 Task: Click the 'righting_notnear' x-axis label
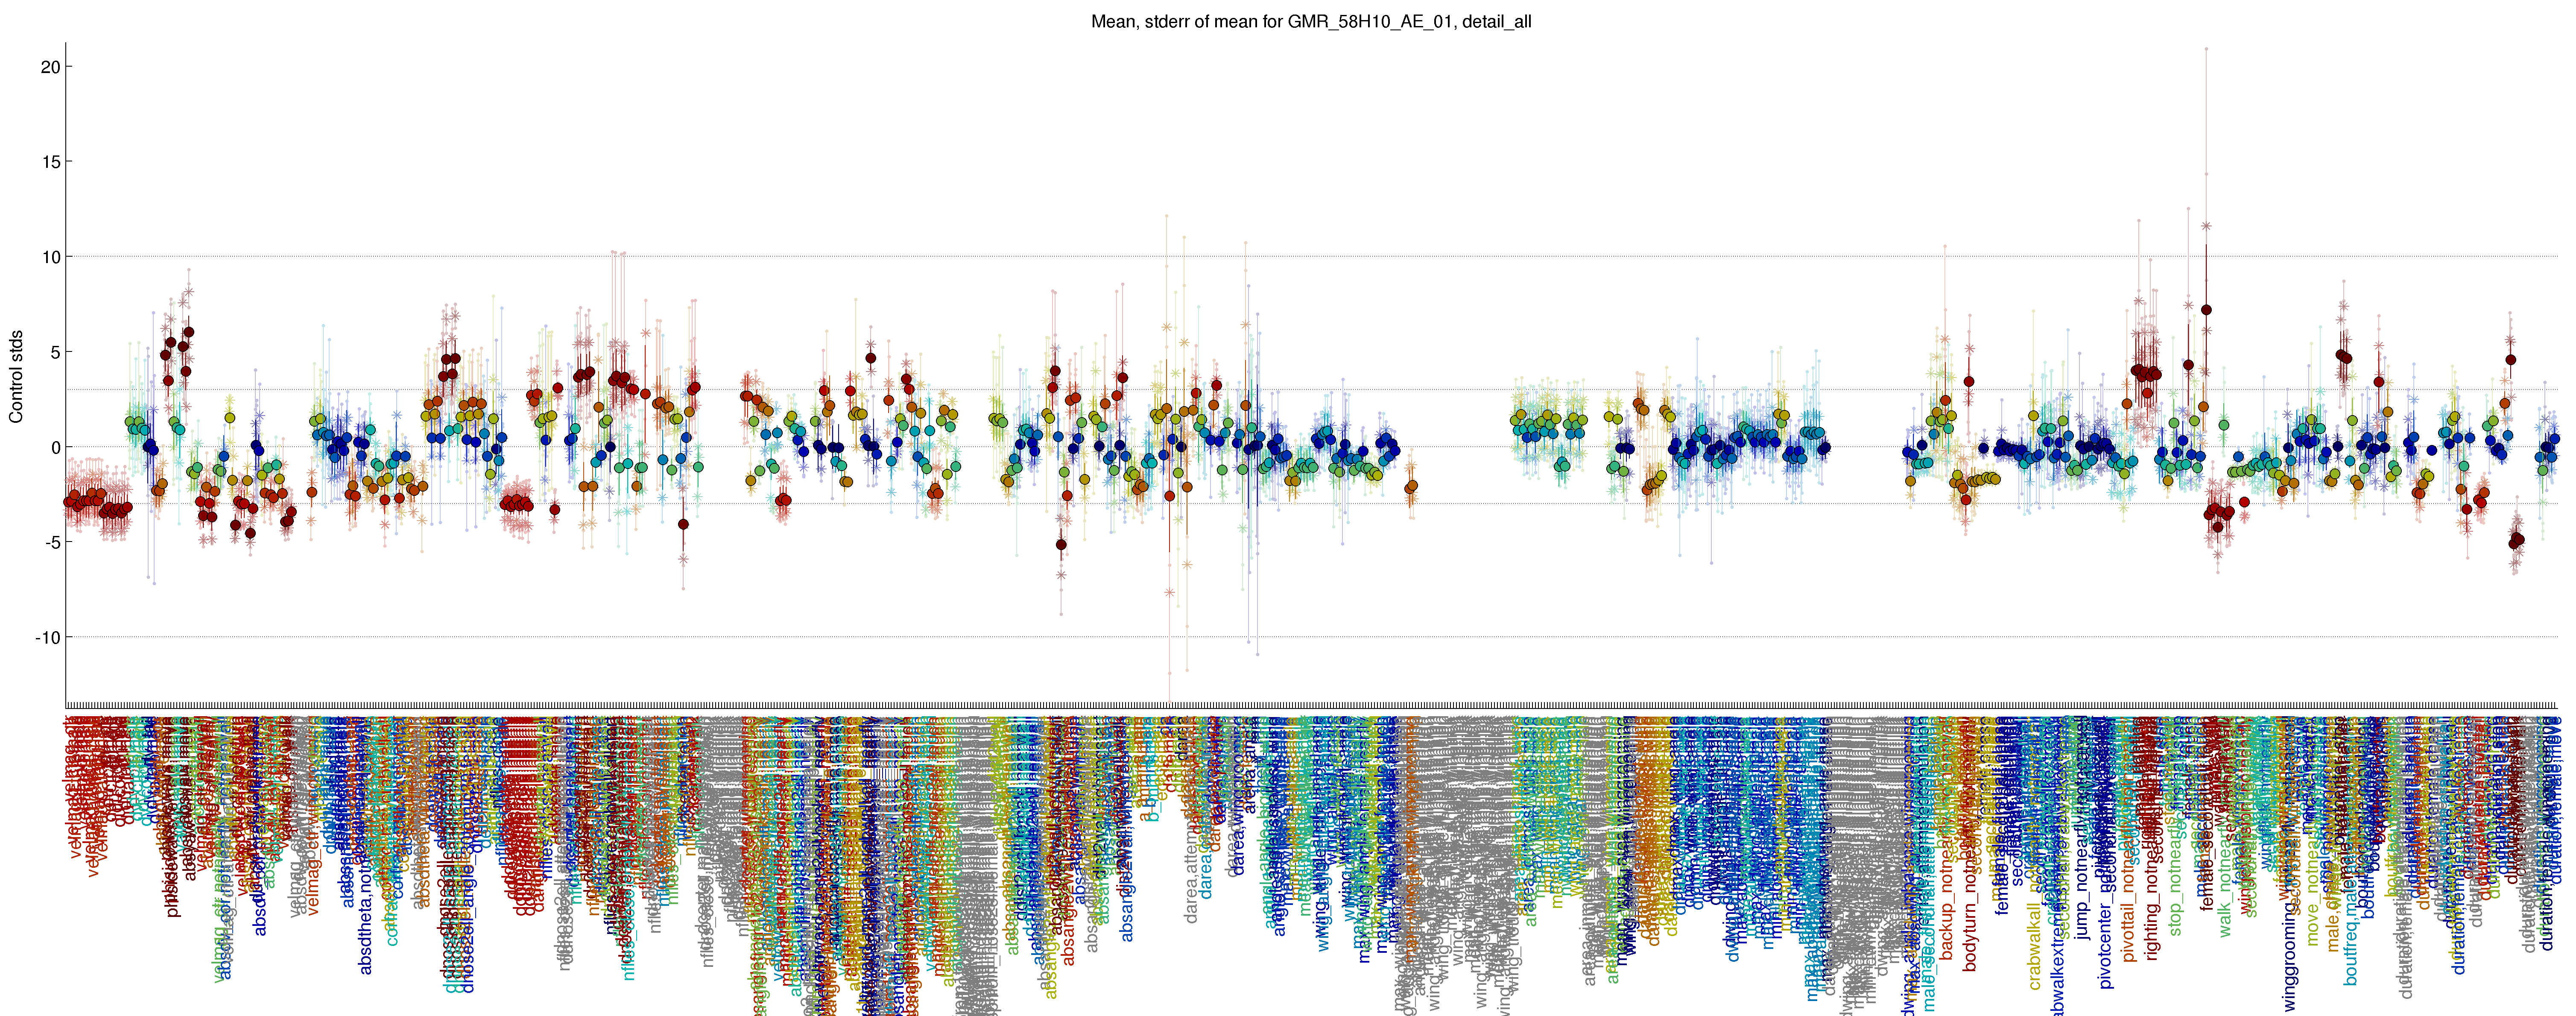click(x=2153, y=901)
